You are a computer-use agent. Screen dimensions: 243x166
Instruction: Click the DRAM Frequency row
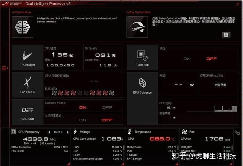[39, 147]
